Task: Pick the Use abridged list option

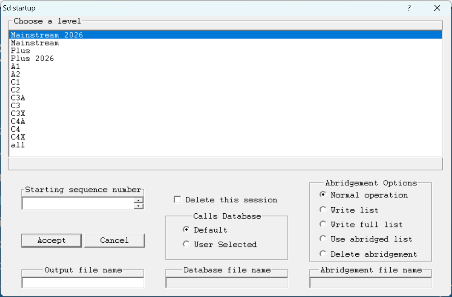Action: coord(323,239)
